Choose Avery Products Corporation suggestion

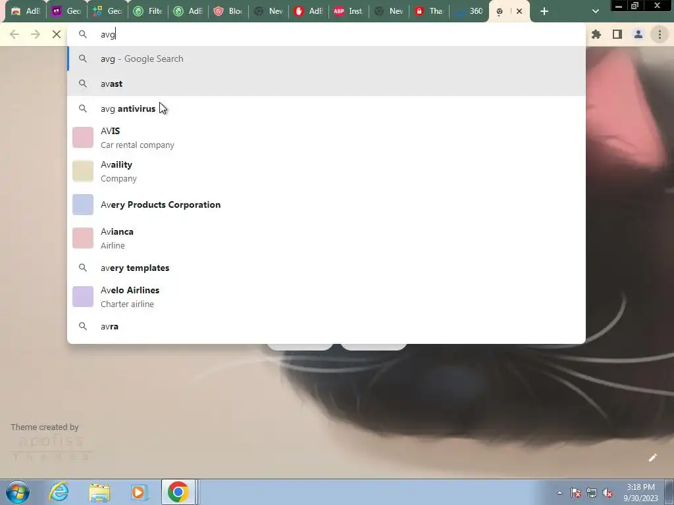[x=326, y=205]
